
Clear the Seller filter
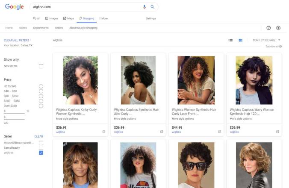pos(39,136)
